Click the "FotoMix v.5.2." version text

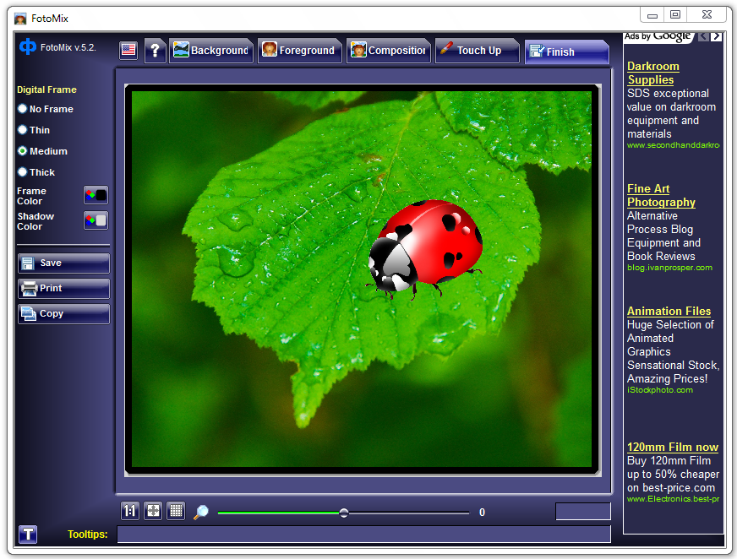coord(68,47)
